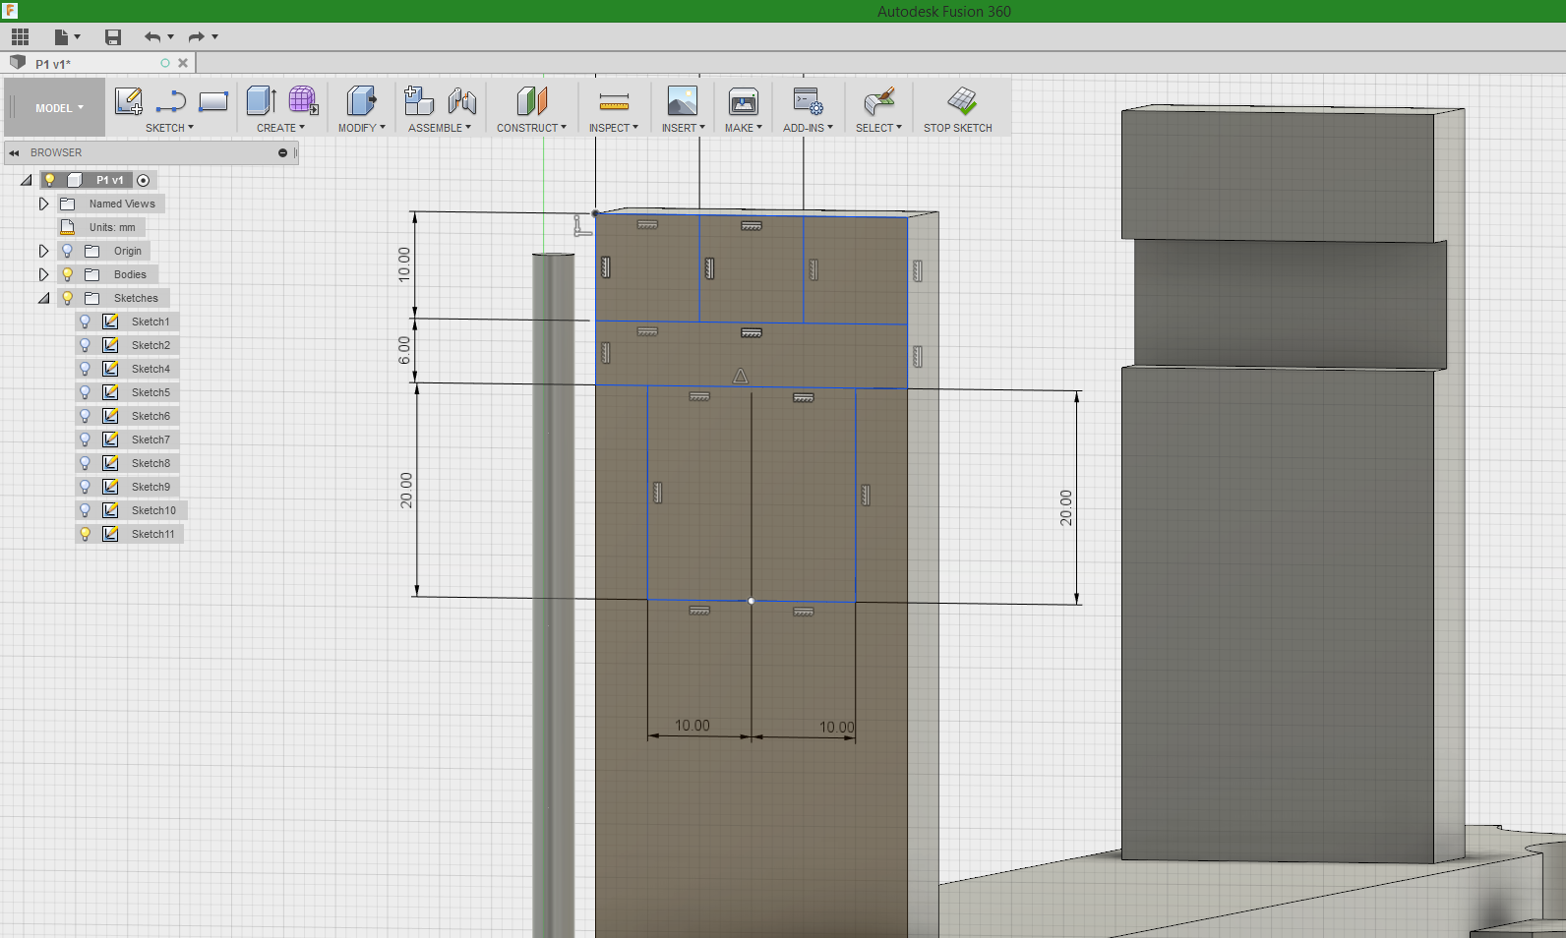Screen dimensions: 1566x938
Task: Click the STOP SKETCH button
Action: 958,109
